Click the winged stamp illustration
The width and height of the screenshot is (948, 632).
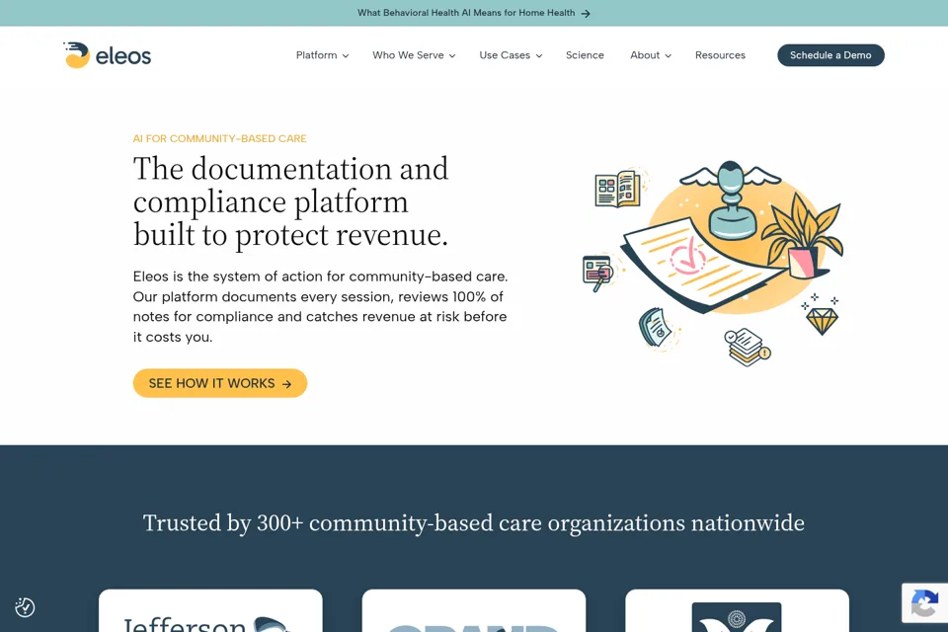[731, 200]
